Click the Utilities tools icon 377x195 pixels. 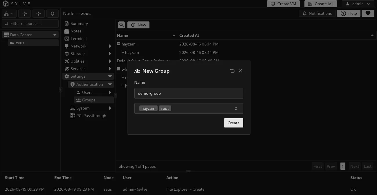pos(67,61)
